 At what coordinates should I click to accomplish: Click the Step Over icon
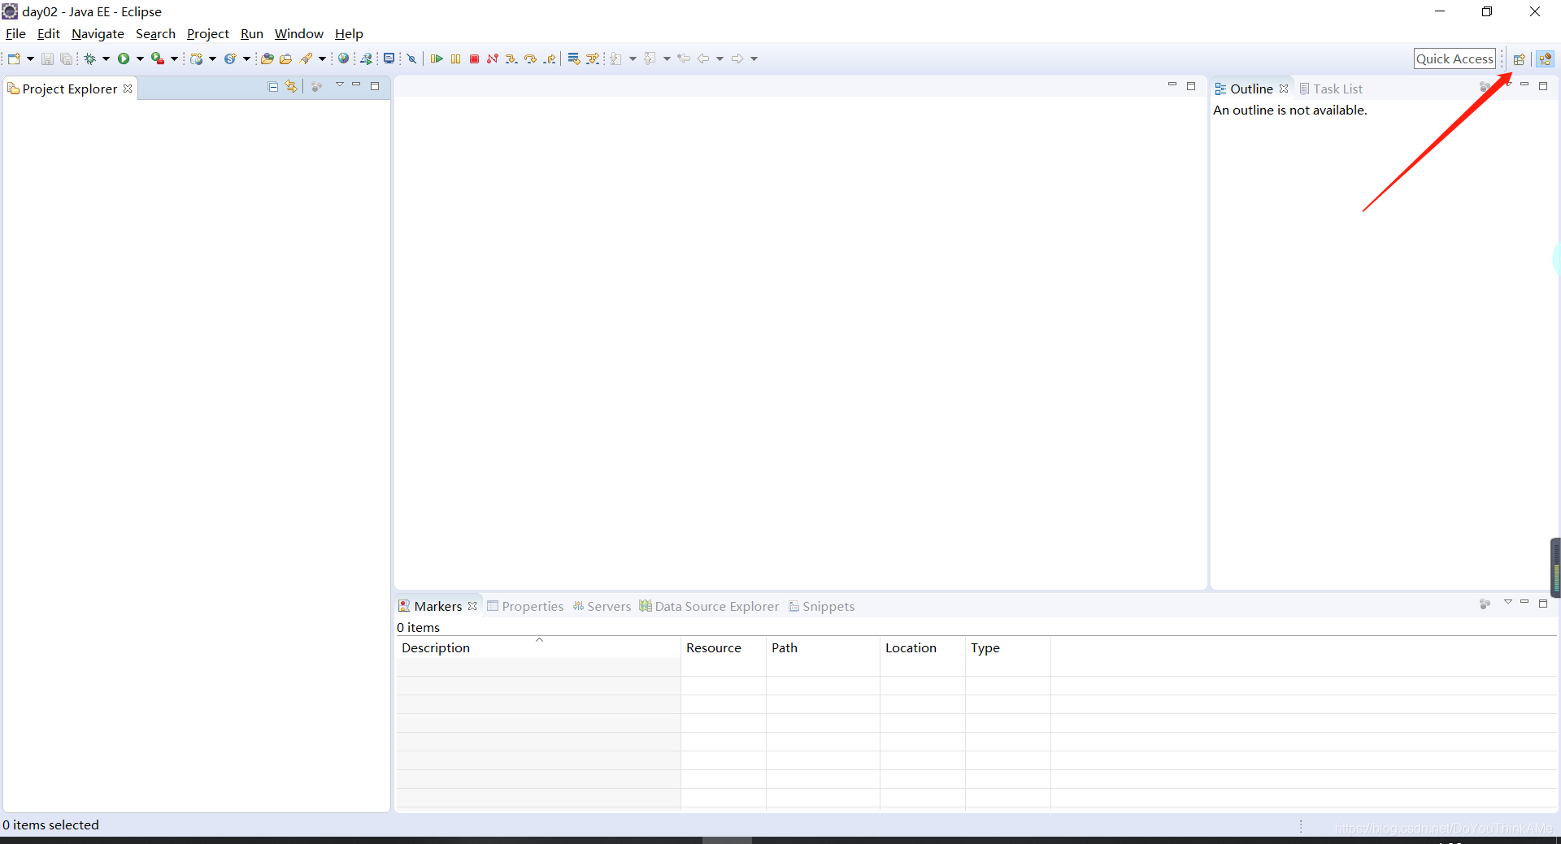point(531,58)
